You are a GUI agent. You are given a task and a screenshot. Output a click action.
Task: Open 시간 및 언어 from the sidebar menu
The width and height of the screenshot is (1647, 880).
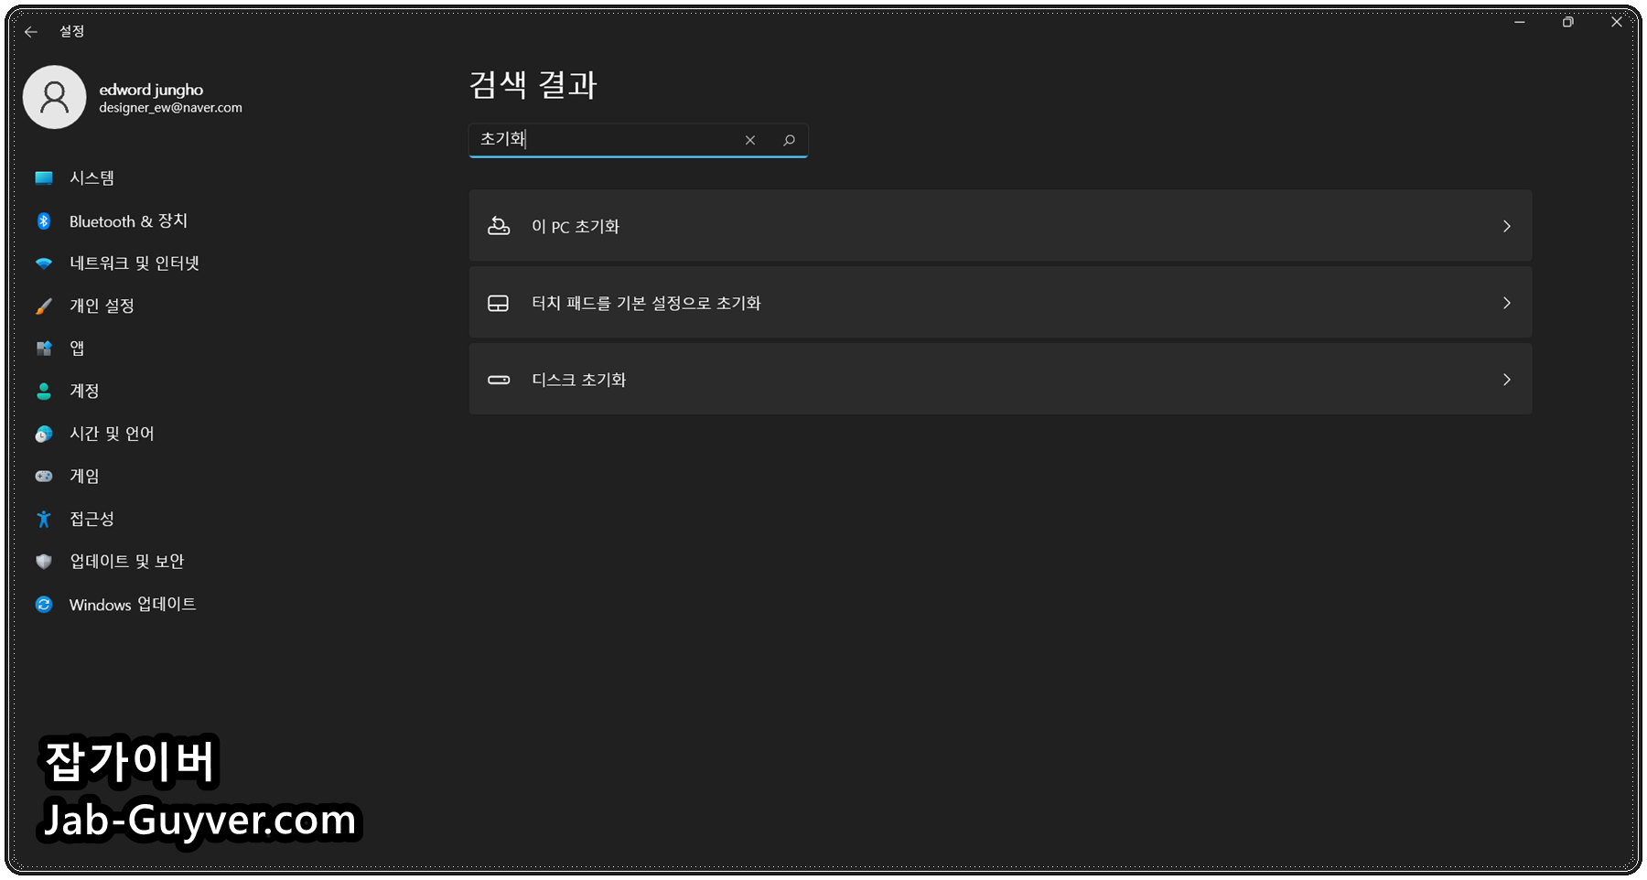112,433
